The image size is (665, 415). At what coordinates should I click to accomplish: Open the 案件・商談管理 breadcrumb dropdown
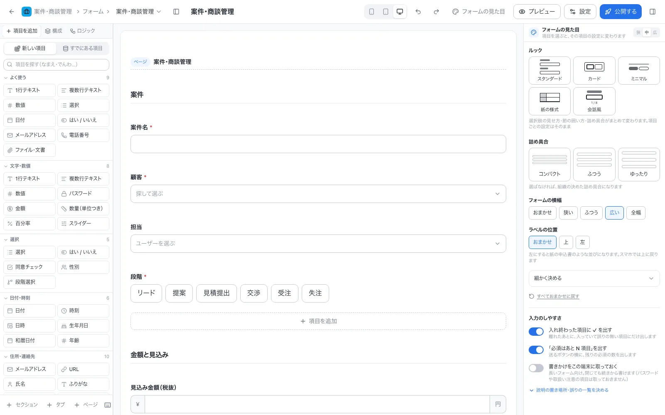click(138, 12)
